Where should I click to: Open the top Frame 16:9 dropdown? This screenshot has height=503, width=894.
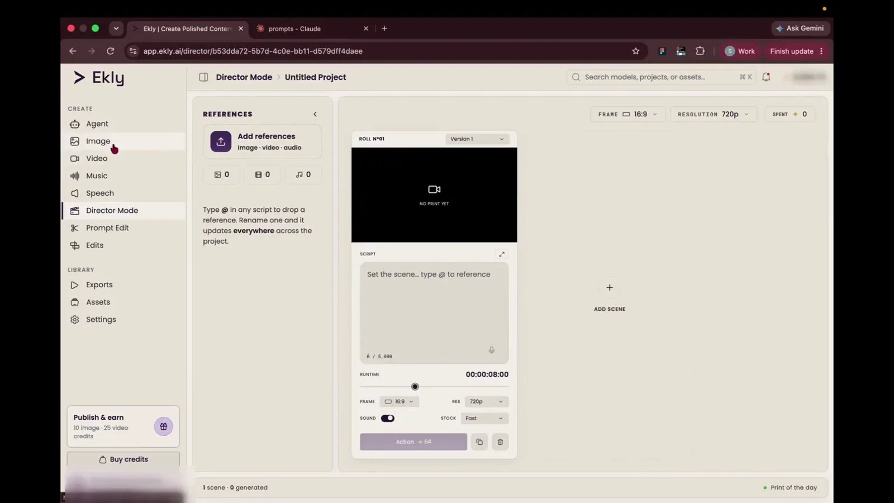click(628, 114)
